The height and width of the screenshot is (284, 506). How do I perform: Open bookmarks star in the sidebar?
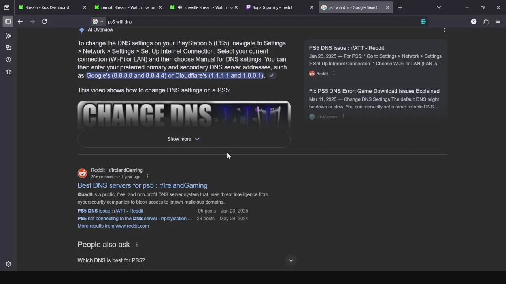pos(8,71)
